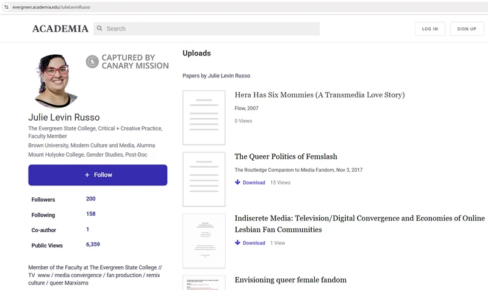Open thumbnail of Indiscrete Media paper
This screenshot has height=290, width=488.
pyautogui.click(x=204, y=241)
